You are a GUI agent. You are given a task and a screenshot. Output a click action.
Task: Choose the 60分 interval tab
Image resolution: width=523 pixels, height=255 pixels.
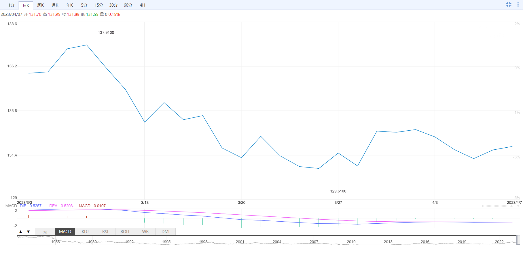click(x=128, y=5)
